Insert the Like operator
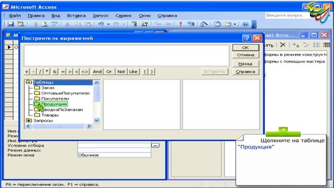 (133, 72)
